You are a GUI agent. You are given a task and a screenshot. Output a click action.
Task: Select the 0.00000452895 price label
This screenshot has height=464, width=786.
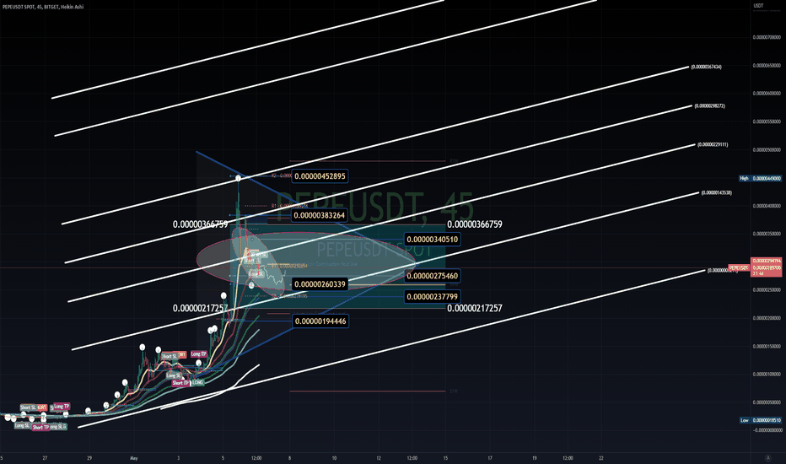[320, 176]
